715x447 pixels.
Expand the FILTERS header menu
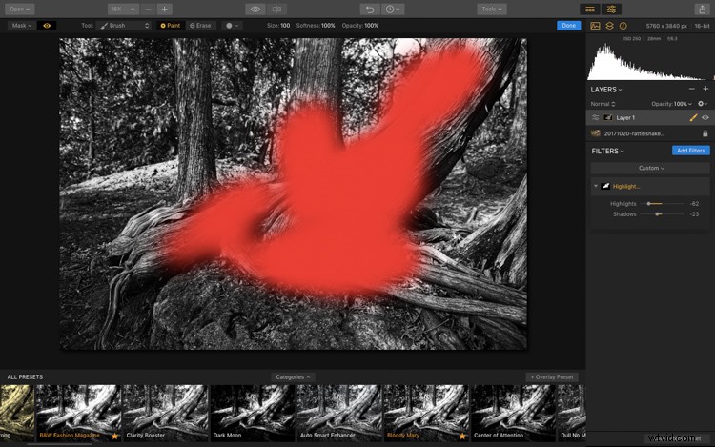[x=607, y=151]
